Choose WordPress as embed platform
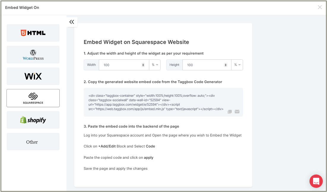The width and height of the screenshot is (327, 192). [33, 55]
